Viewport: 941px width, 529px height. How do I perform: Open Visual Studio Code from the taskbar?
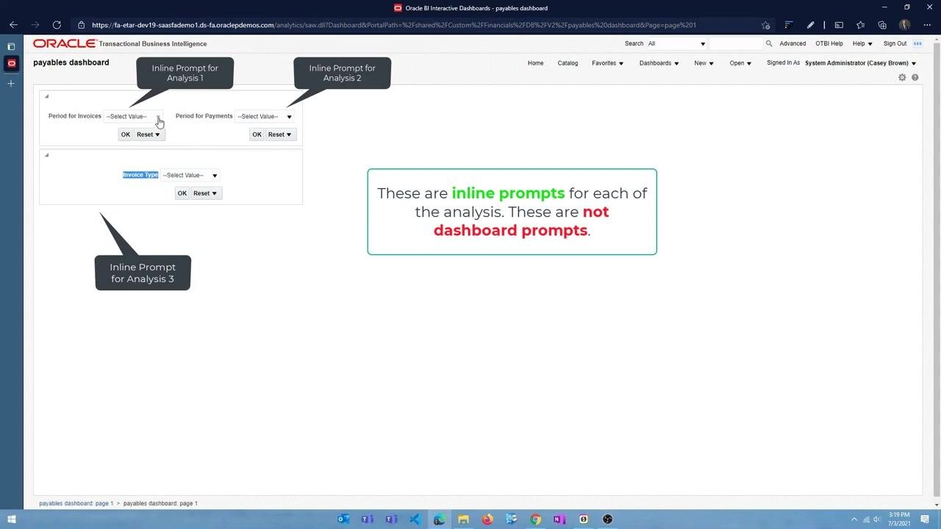[x=415, y=519]
